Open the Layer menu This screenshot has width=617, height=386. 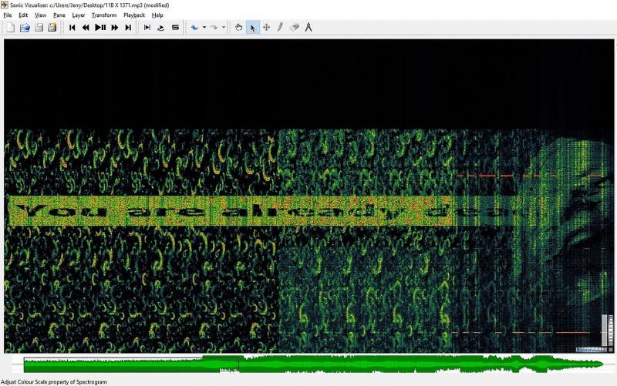click(x=79, y=15)
